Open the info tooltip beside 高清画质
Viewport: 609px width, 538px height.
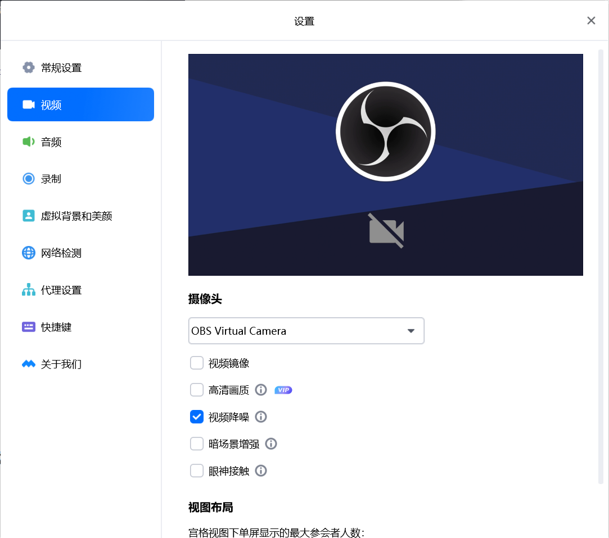260,389
